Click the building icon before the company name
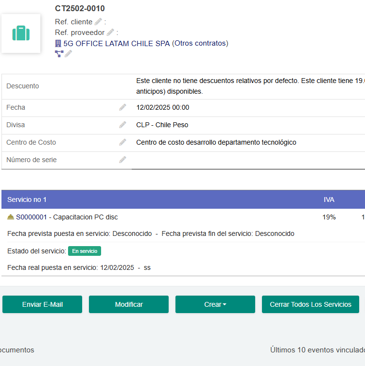Screen dimensions: 365x366 [58, 43]
